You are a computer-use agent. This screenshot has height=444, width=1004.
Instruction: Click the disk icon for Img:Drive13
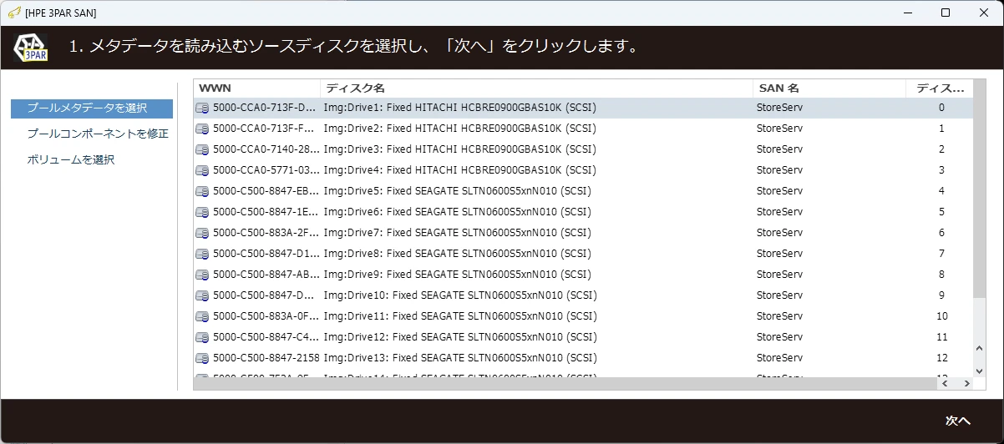[202, 358]
